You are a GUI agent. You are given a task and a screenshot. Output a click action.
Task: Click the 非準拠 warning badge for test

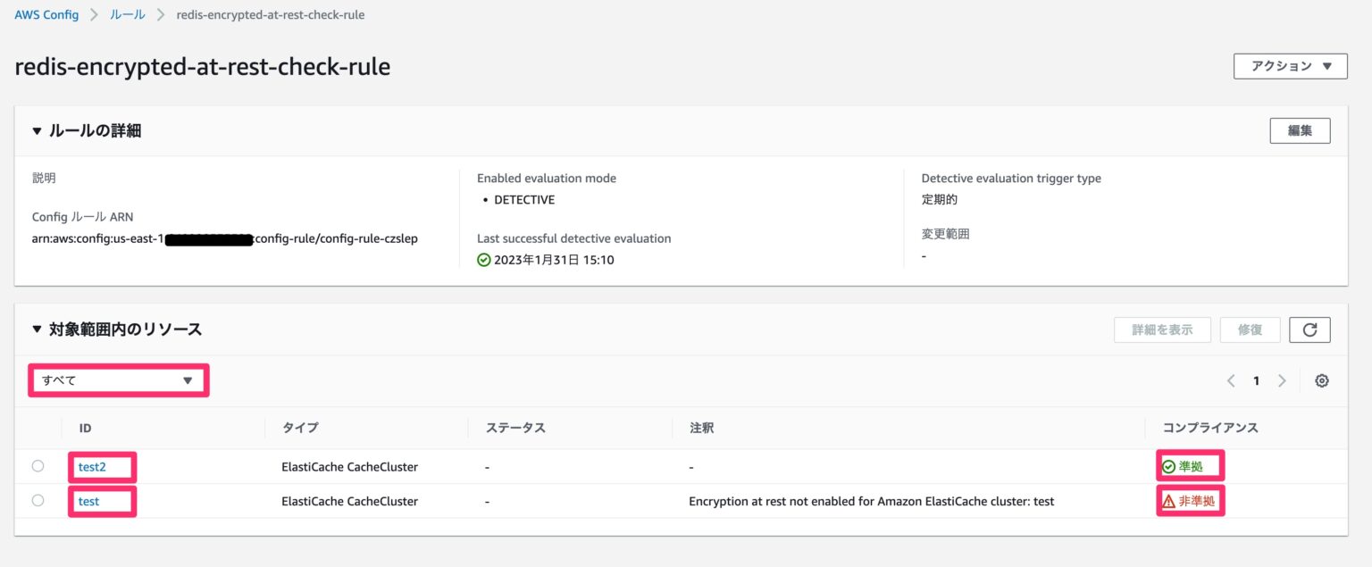pos(1191,500)
